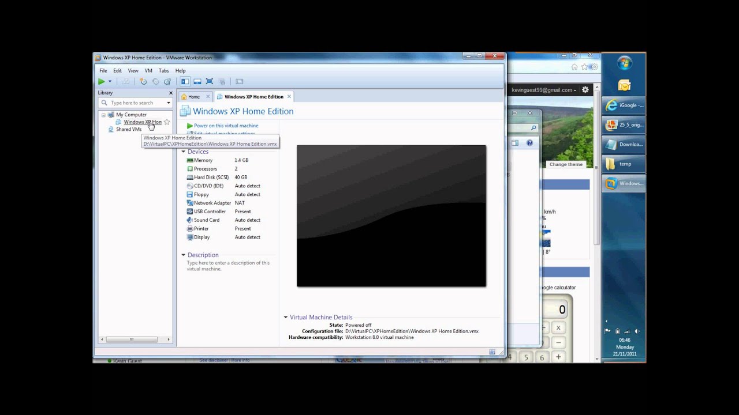Click the calculator plus button
Image resolution: width=739 pixels, height=415 pixels.
click(558, 357)
